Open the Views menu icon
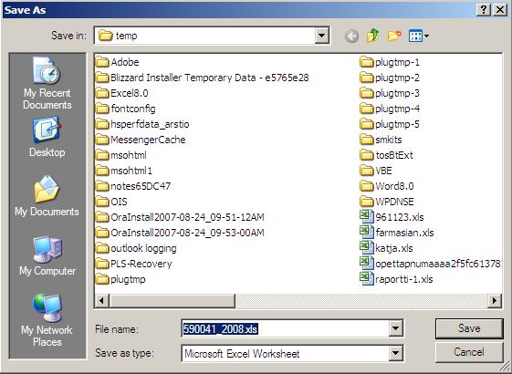 pos(419,36)
